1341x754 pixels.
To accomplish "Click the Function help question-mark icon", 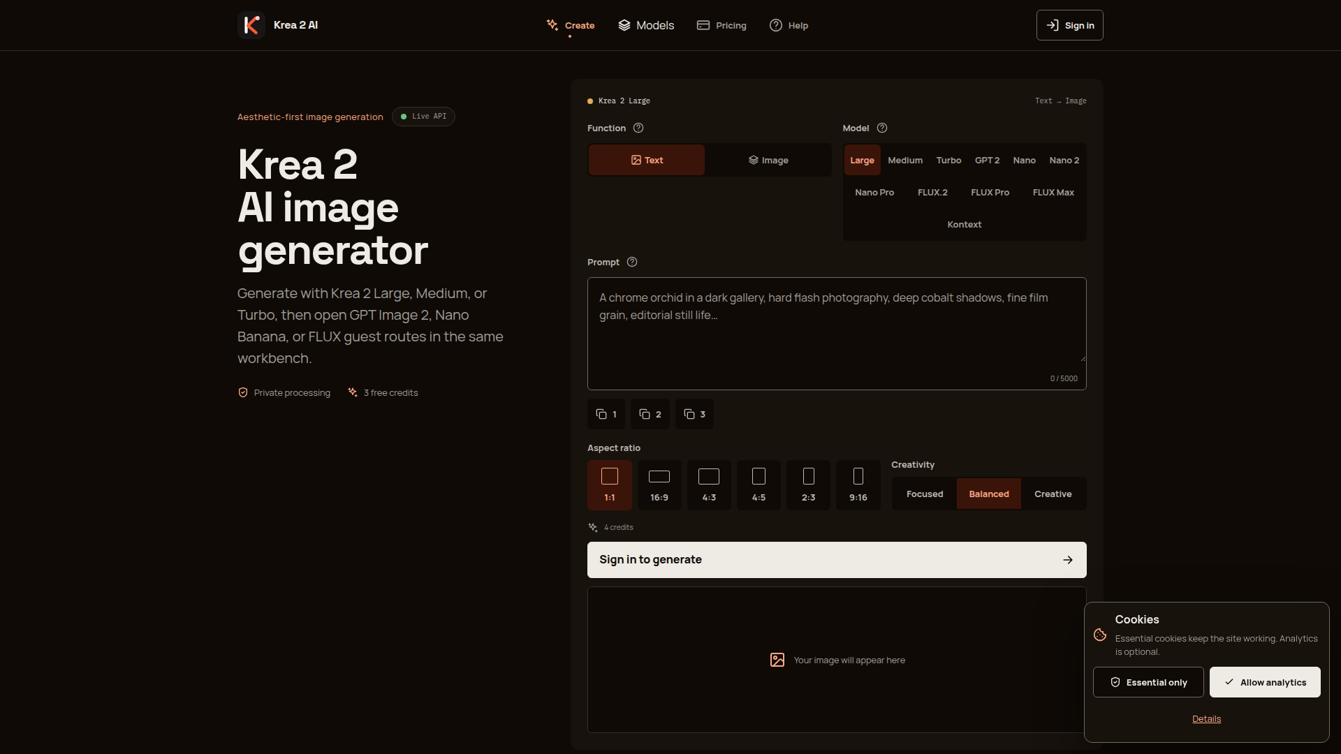I will pyautogui.click(x=638, y=128).
